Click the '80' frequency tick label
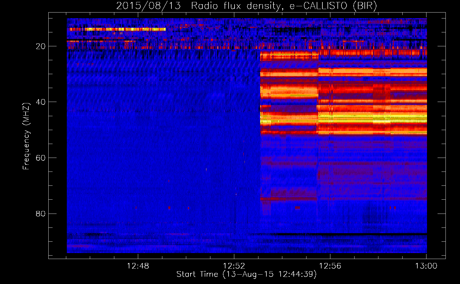Screen dimensions: 460x284 (x=41, y=214)
